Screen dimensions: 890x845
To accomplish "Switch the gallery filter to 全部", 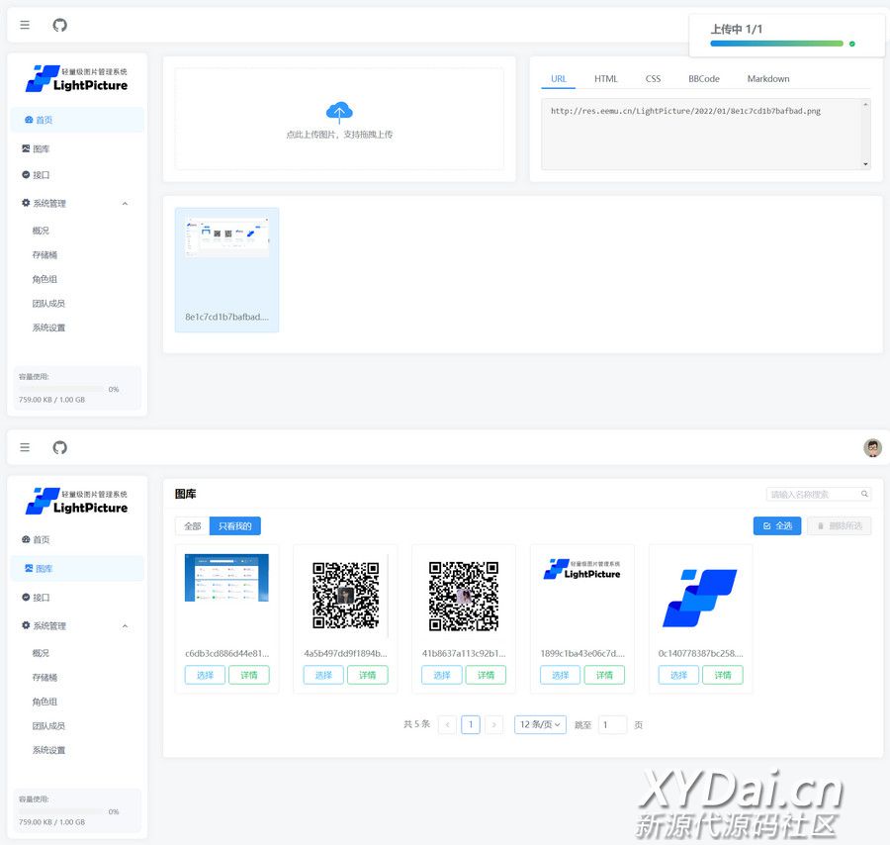I will [x=192, y=526].
